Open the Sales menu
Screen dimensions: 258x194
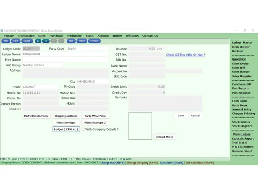tap(42, 36)
